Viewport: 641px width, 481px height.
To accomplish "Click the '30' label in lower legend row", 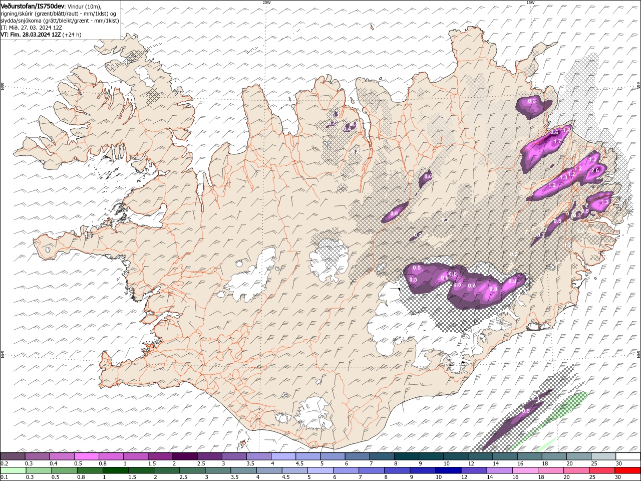I will tap(617, 477).
